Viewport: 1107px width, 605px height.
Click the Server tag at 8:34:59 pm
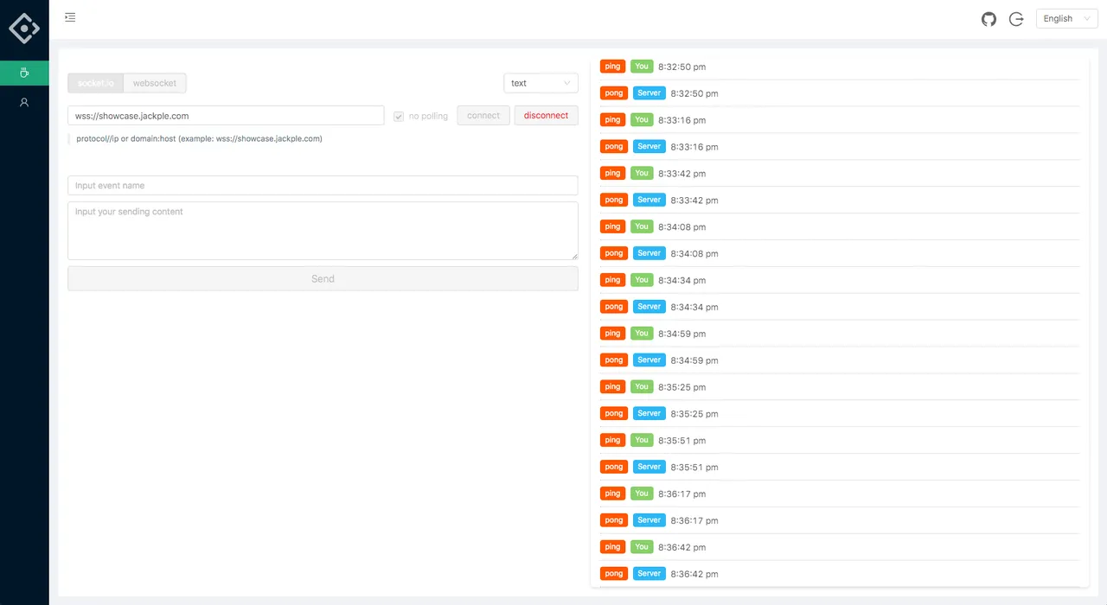[649, 360]
